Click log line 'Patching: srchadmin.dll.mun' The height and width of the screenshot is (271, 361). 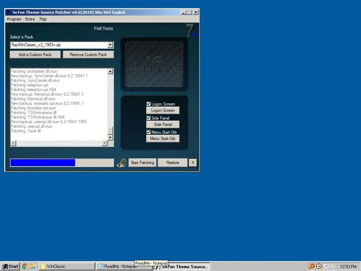coord(34,71)
